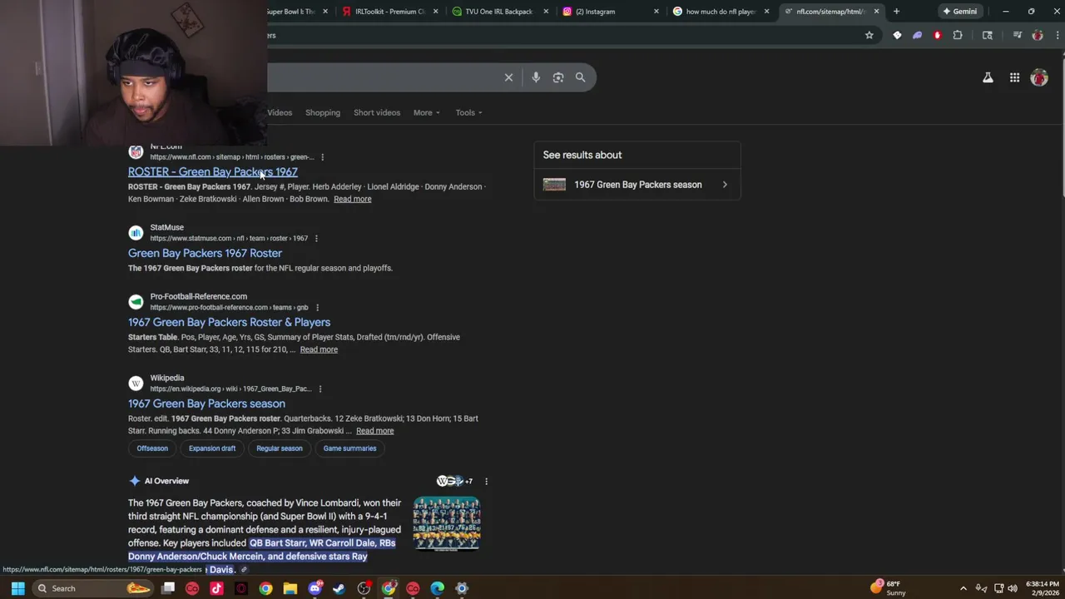Click the Chrome toolbar profile avatar
The width and height of the screenshot is (1065, 599).
[1038, 35]
